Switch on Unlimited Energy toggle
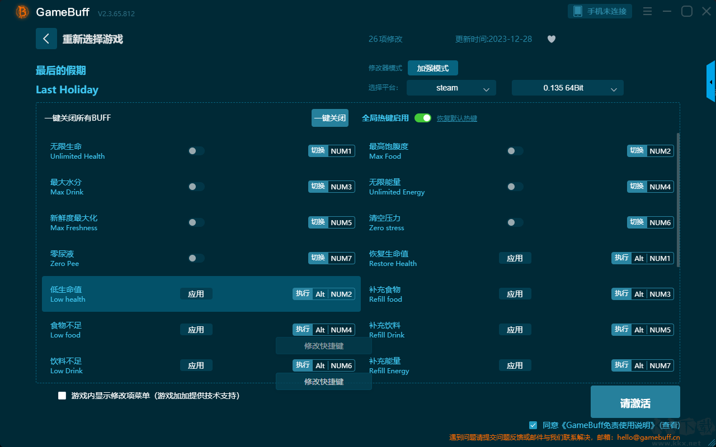The height and width of the screenshot is (447, 716). tap(515, 187)
